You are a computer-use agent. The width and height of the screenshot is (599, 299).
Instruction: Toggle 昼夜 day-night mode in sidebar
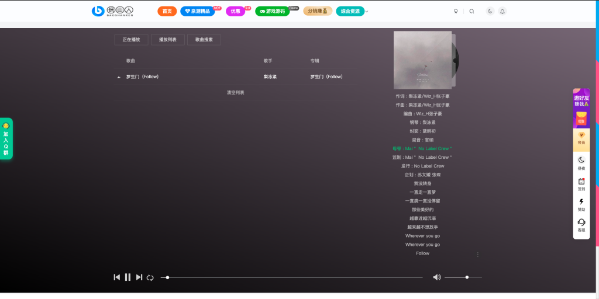[581, 164]
